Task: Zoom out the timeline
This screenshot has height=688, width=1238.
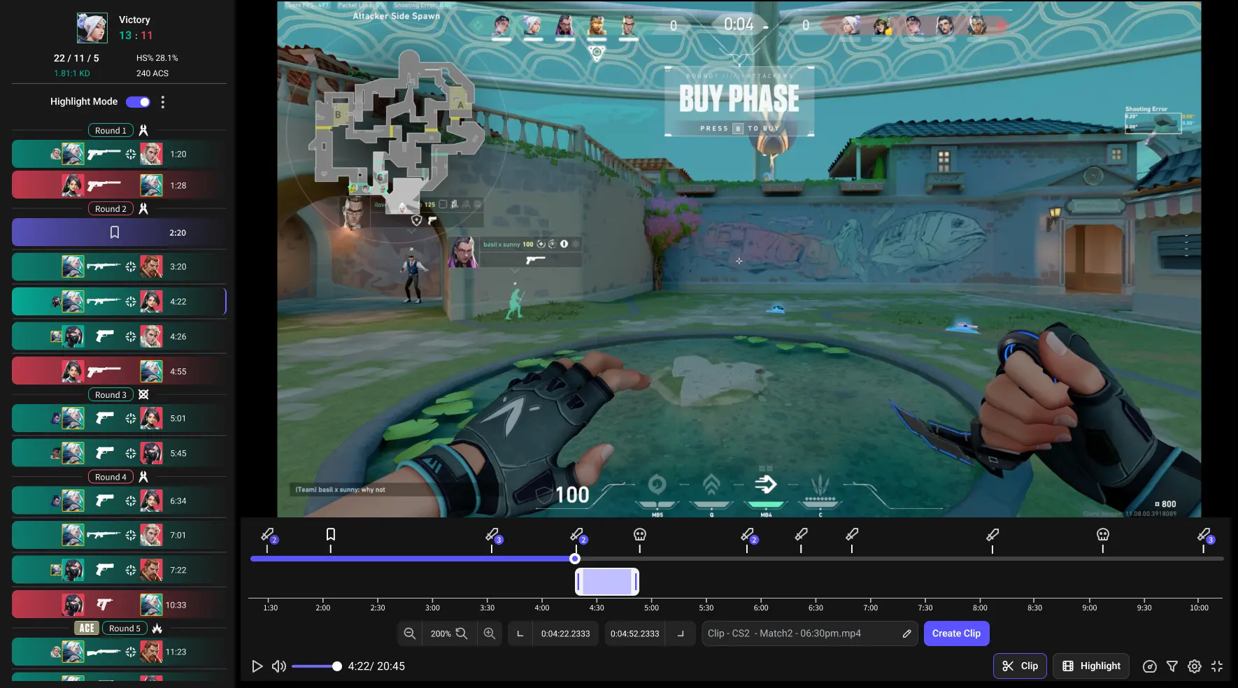Action: click(x=410, y=633)
